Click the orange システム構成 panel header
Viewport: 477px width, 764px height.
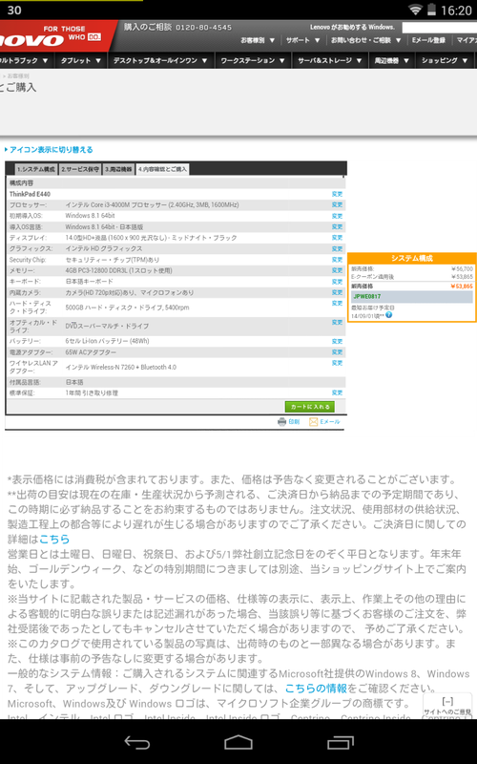[412, 258]
